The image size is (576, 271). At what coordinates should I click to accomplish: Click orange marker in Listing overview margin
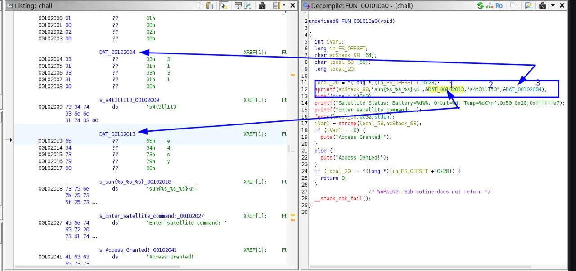(x=292, y=75)
